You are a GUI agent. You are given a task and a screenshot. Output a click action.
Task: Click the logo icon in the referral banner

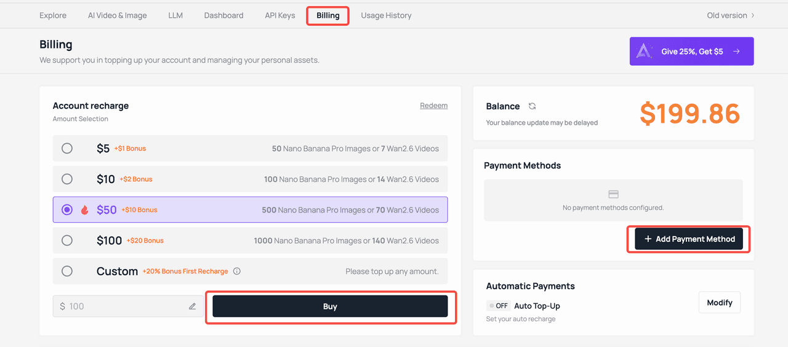pyautogui.click(x=645, y=52)
